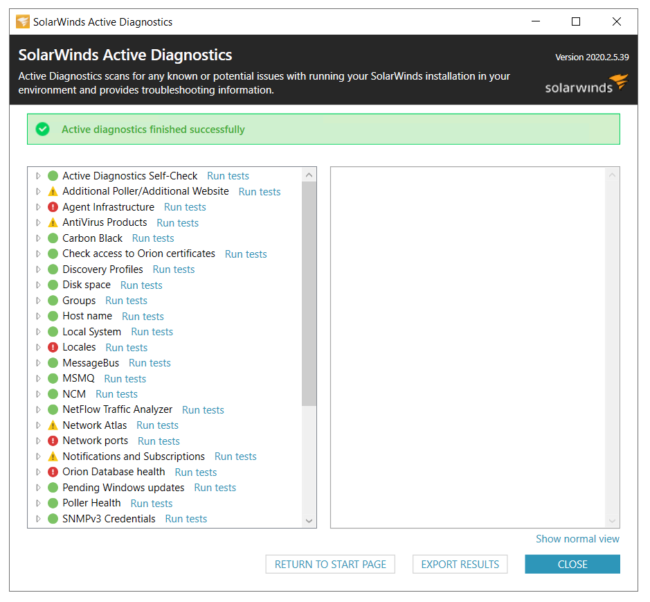Image resolution: width=650 pixels, height=602 pixels.
Task: Expand the AntiVirus Products tree node
Action: tap(38, 223)
